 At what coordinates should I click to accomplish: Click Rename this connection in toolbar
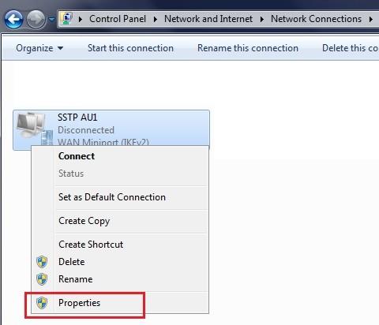click(248, 48)
